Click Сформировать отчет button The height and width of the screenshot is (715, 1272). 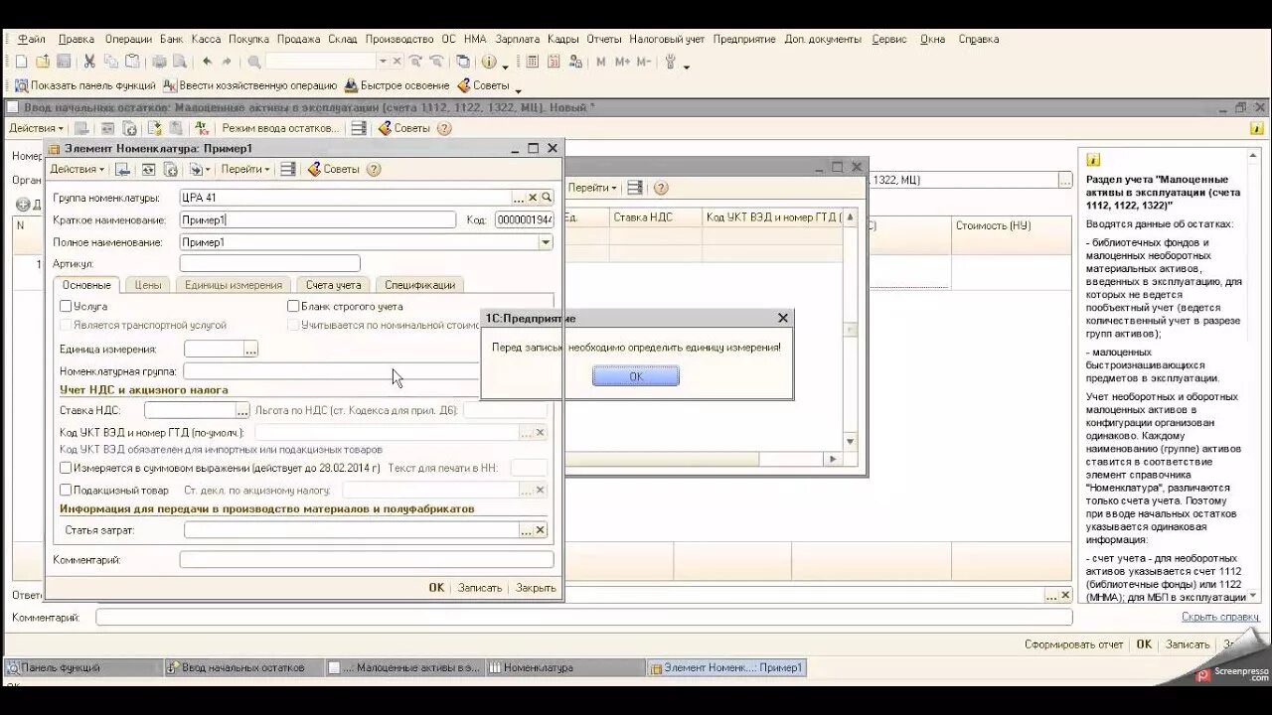click(x=1074, y=644)
